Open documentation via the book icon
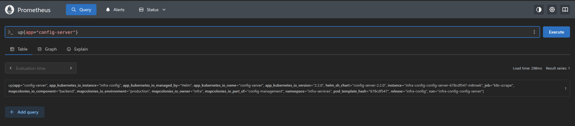 click(565, 10)
